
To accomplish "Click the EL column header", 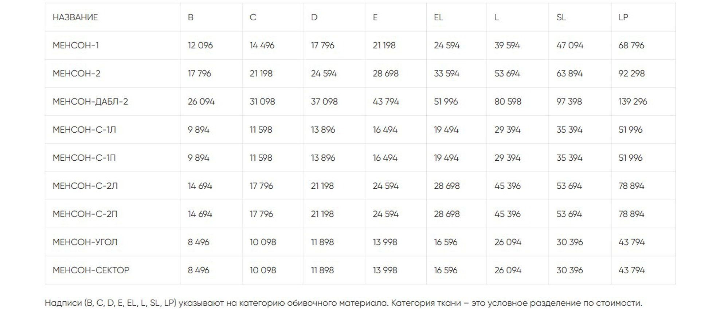I will [x=438, y=17].
